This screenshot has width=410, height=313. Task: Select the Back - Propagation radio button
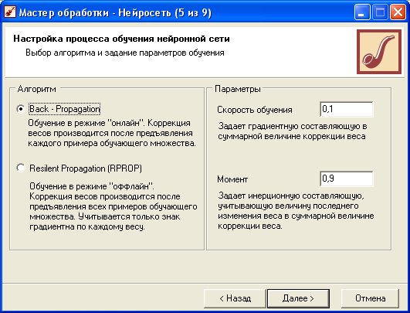click(x=21, y=109)
